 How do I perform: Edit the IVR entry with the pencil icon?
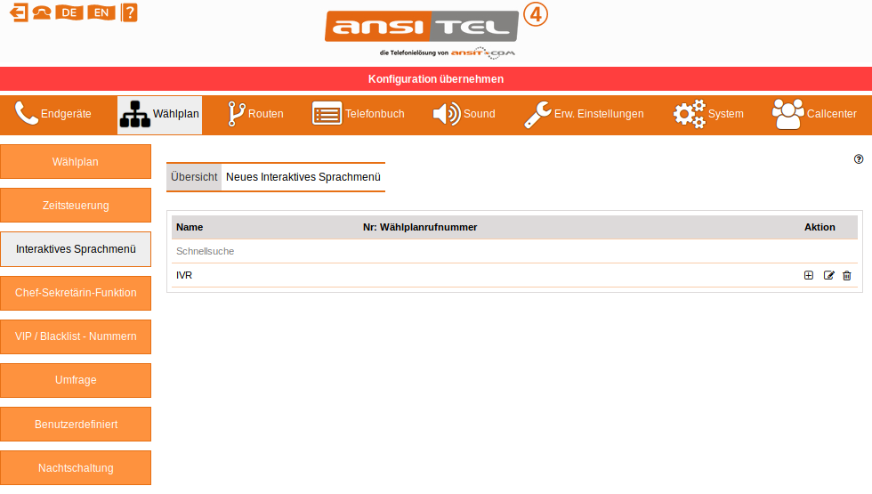(x=828, y=276)
